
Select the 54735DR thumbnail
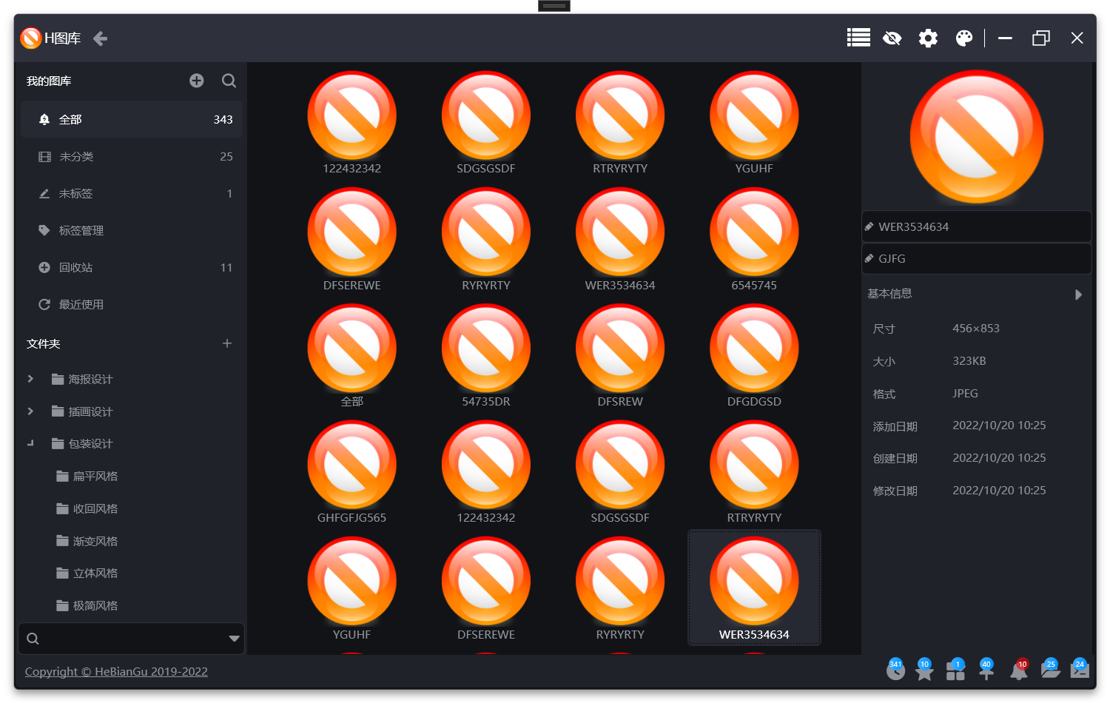[485, 356]
